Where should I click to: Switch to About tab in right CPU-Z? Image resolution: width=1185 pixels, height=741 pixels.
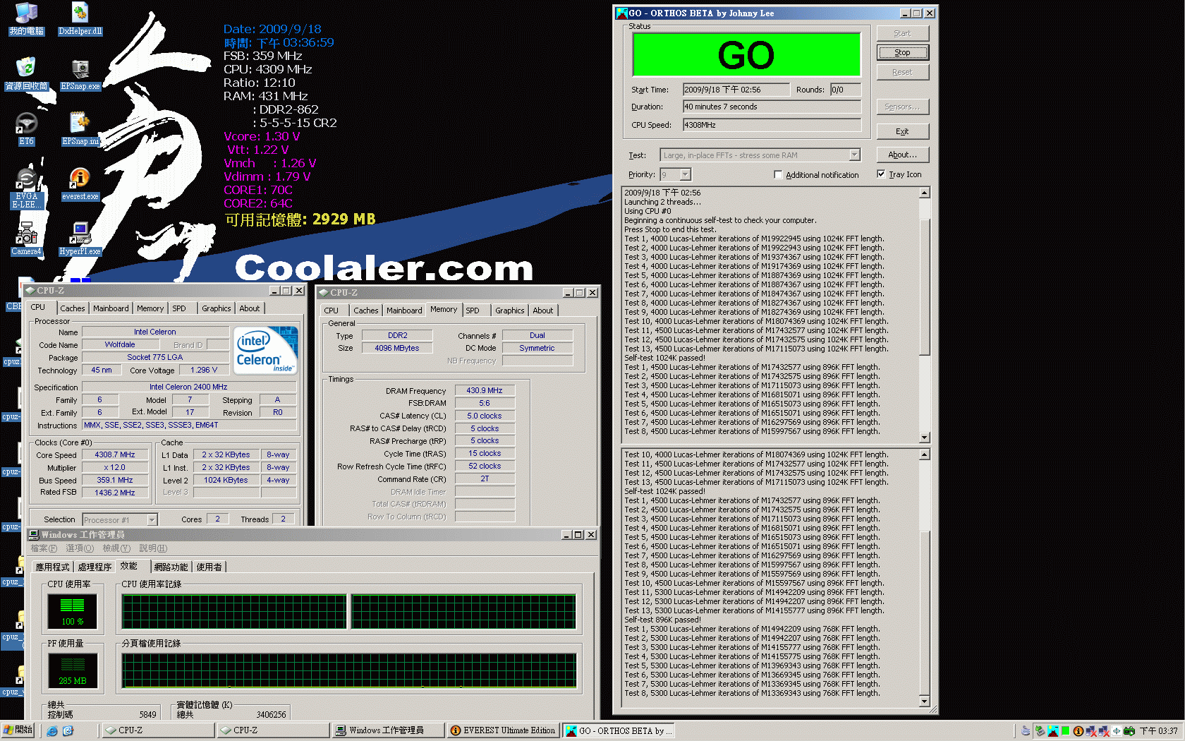[542, 311]
